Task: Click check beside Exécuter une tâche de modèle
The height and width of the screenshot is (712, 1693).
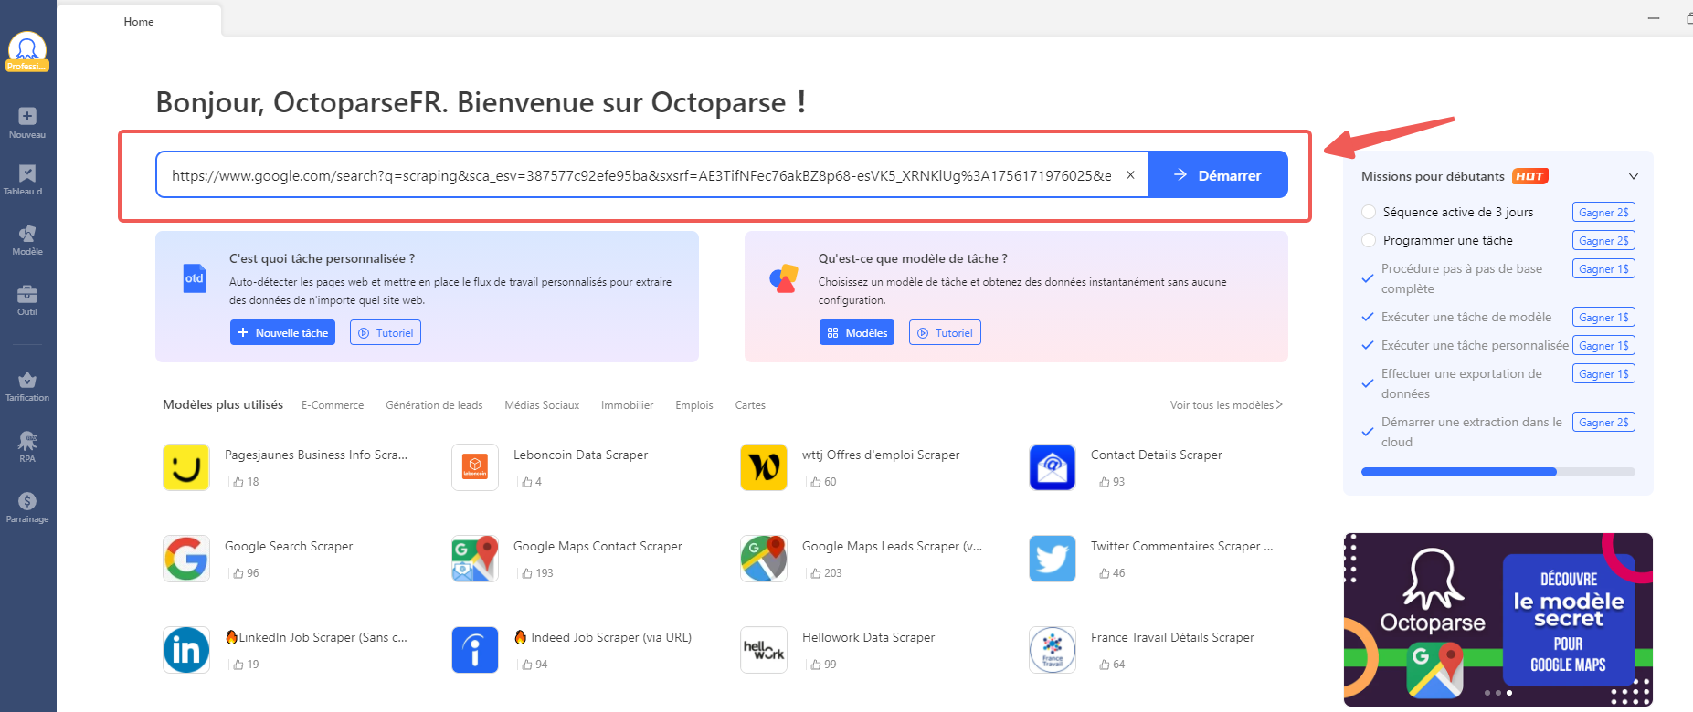Action: [x=1368, y=317]
